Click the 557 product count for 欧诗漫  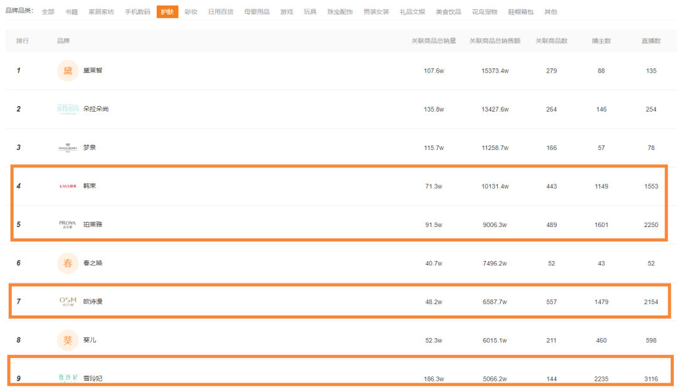coord(552,302)
